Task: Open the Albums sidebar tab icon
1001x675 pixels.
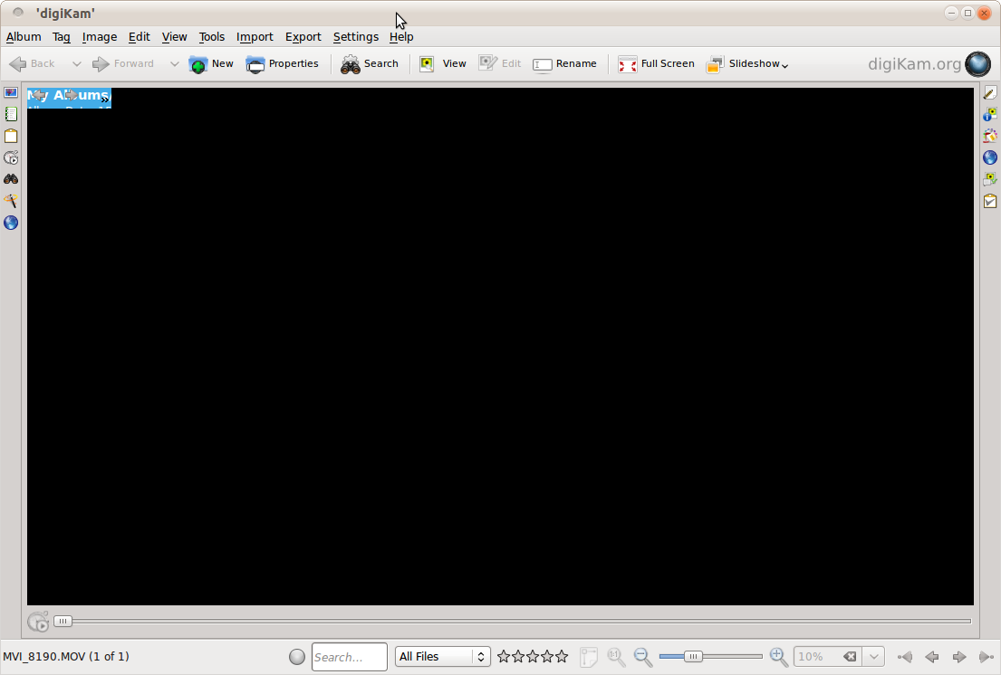Action: pyautogui.click(x=11, y=93)
